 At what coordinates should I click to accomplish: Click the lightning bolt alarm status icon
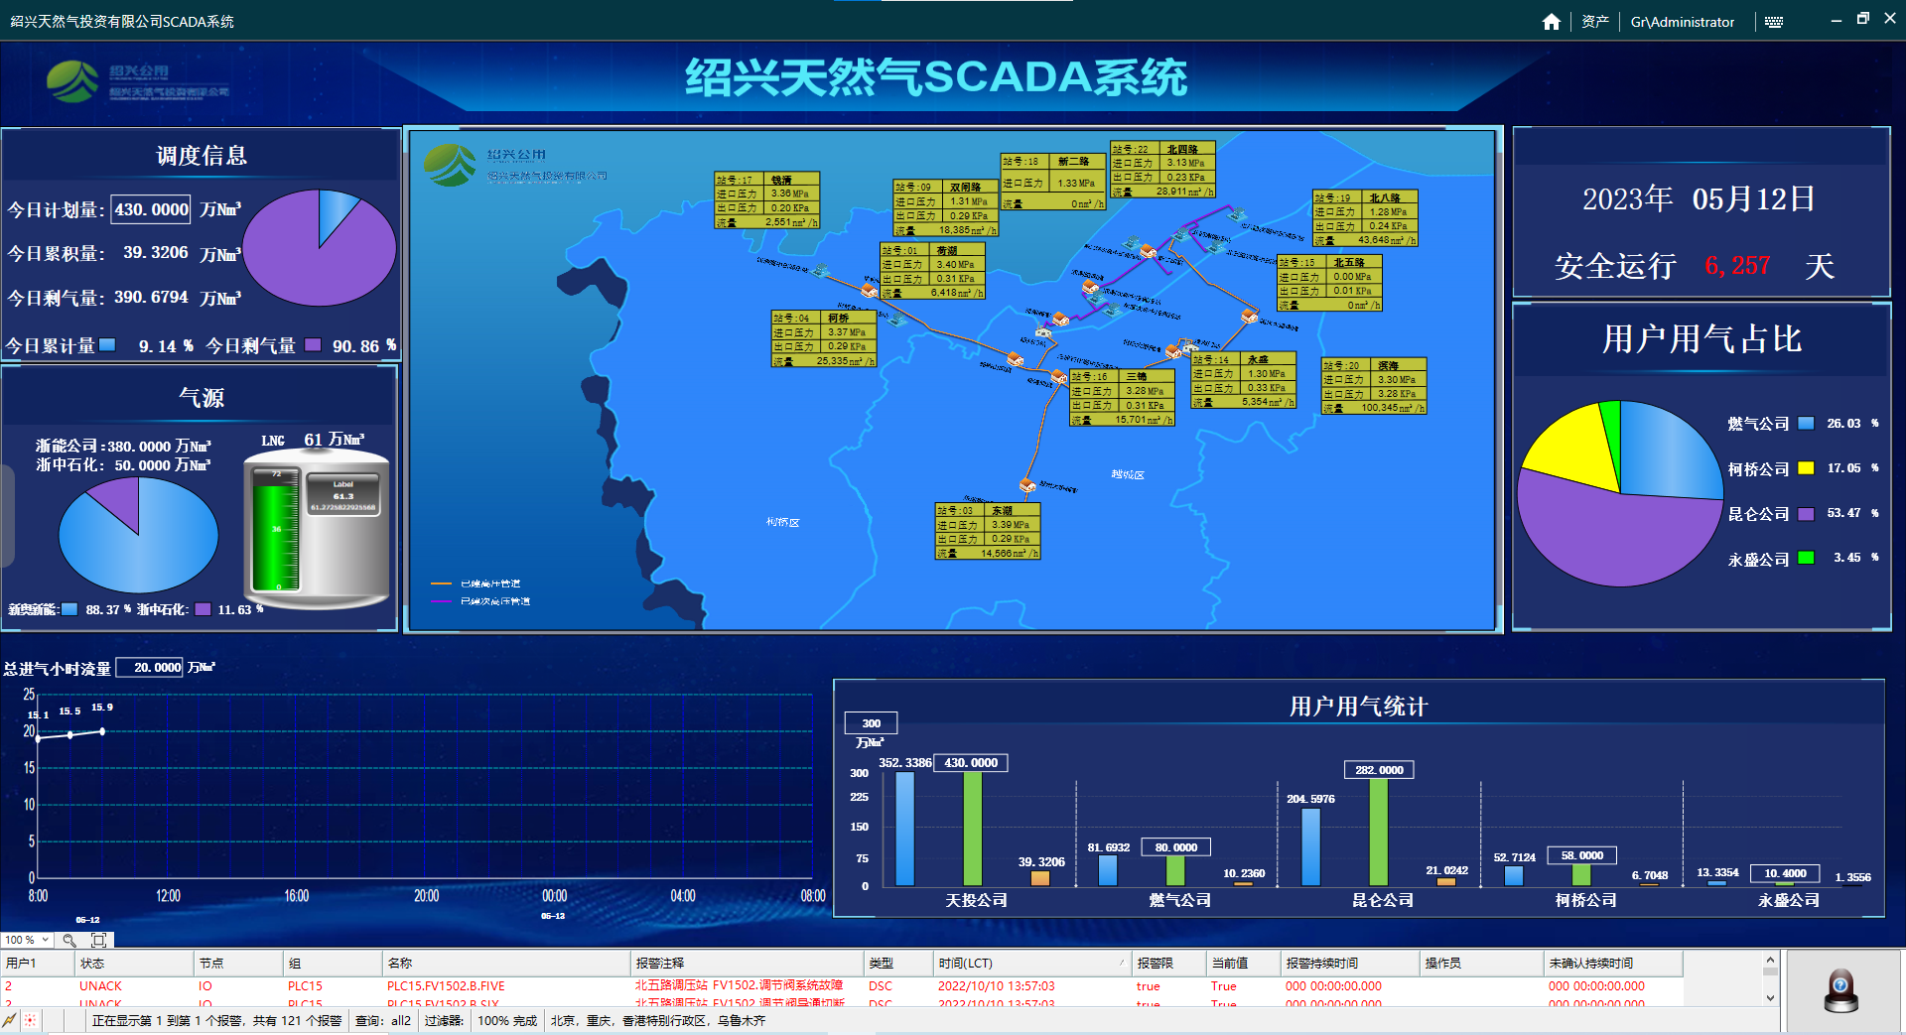tap(10, 1020)
